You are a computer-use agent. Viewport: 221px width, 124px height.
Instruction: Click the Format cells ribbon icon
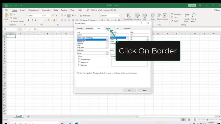coord(165,15)
